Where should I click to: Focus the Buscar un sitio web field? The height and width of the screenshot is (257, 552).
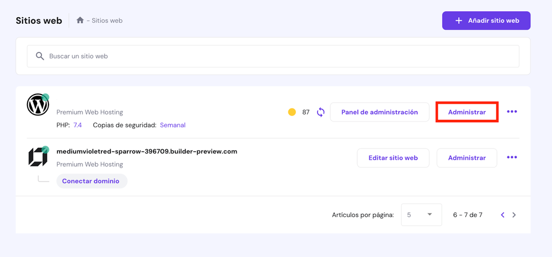pos(273,56)
